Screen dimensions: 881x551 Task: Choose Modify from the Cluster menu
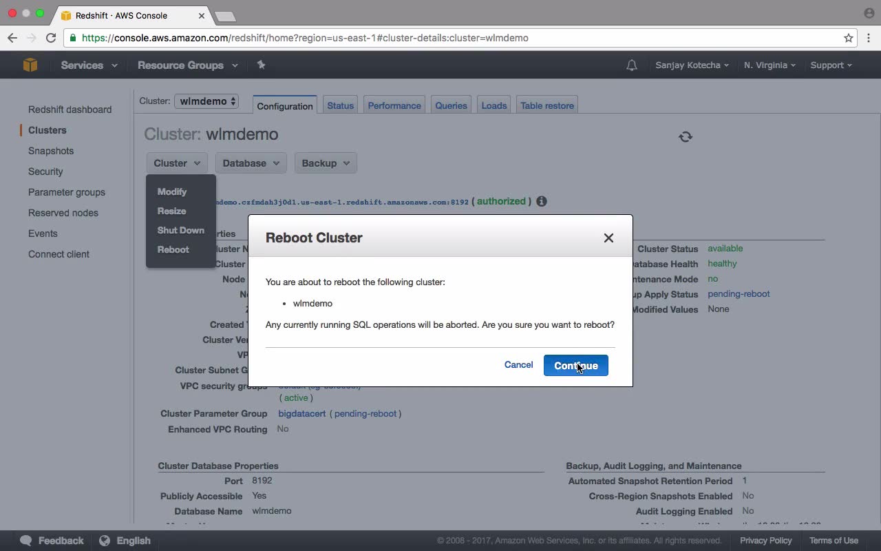[x=172, y=191]
